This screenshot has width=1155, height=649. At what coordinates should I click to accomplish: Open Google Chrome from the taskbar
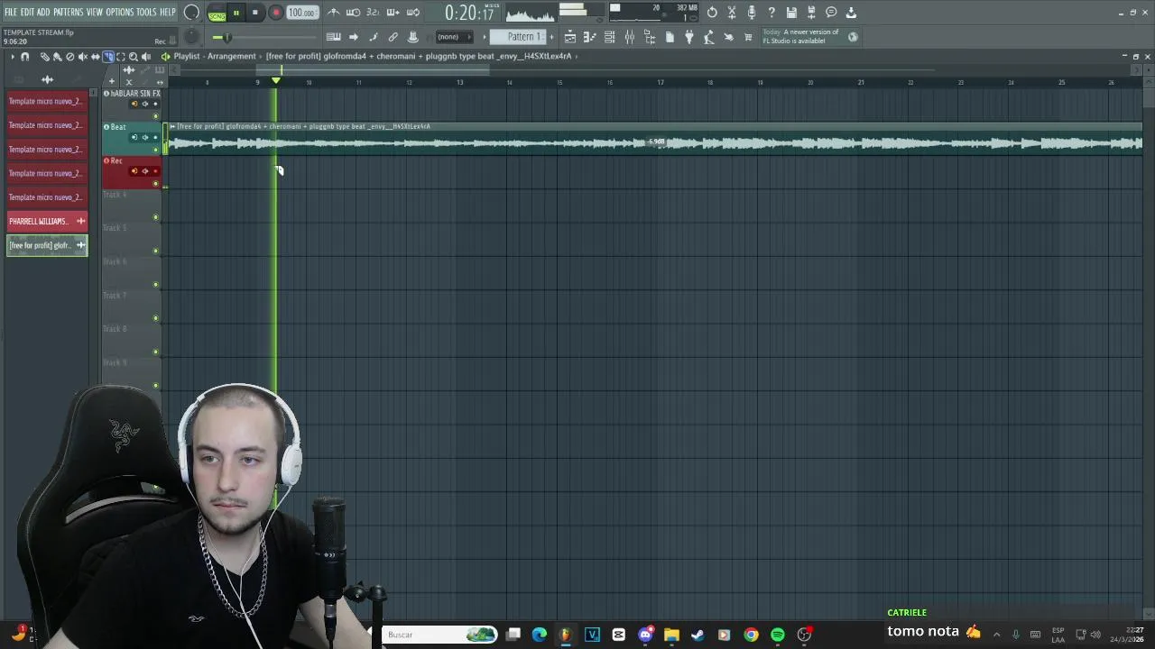click(x=751, y=635)
